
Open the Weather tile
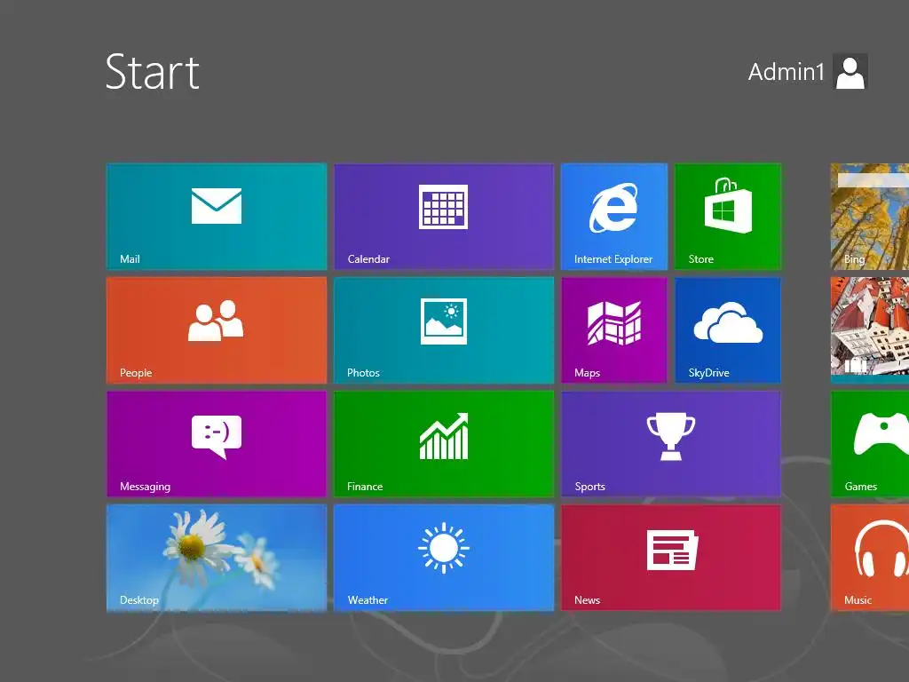pos(444,558)
